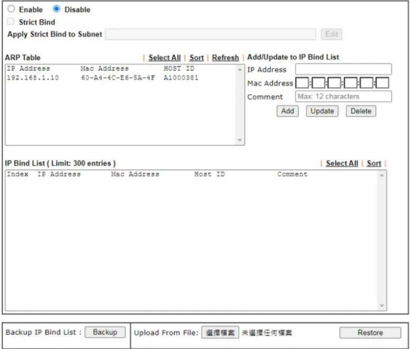Viewport: 410px width, 349px height.
Task: Click Sort above the IP Bind List
Action: point(374,164)
